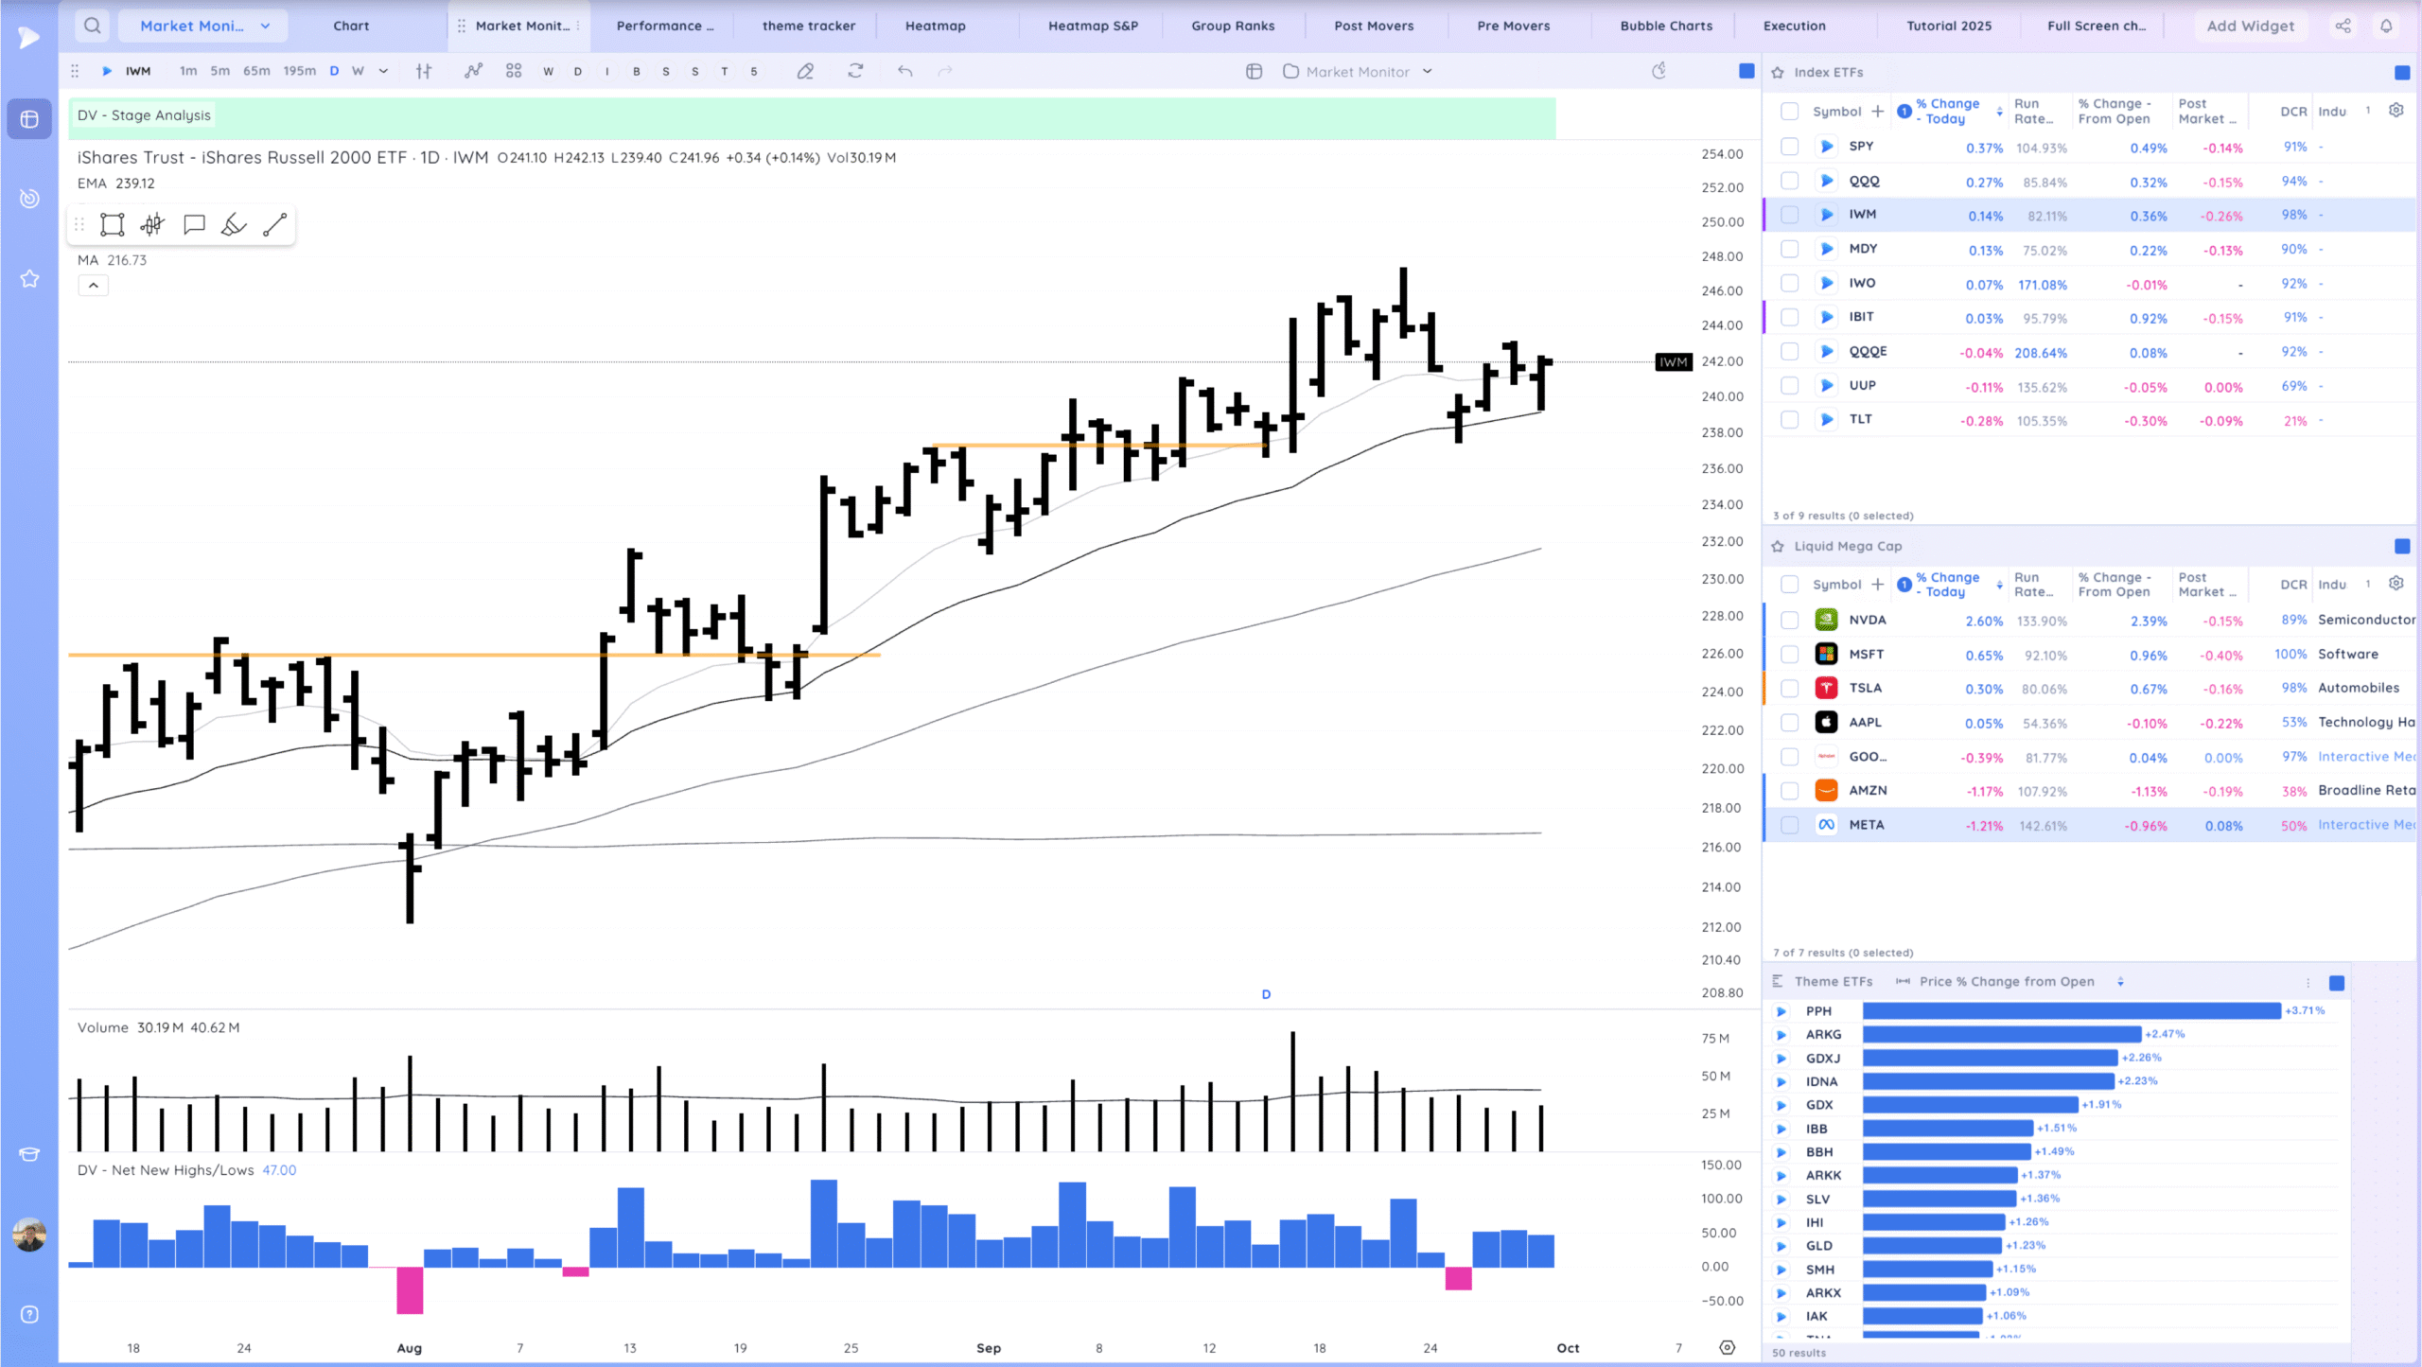Switch to the Heatmap S&P tab
This screenshot has width=2422, height=1367.
1093,26
